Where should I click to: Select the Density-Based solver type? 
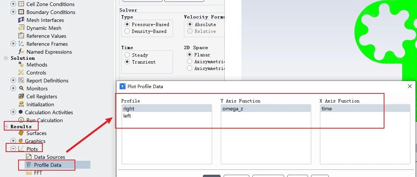pos(127,31)
